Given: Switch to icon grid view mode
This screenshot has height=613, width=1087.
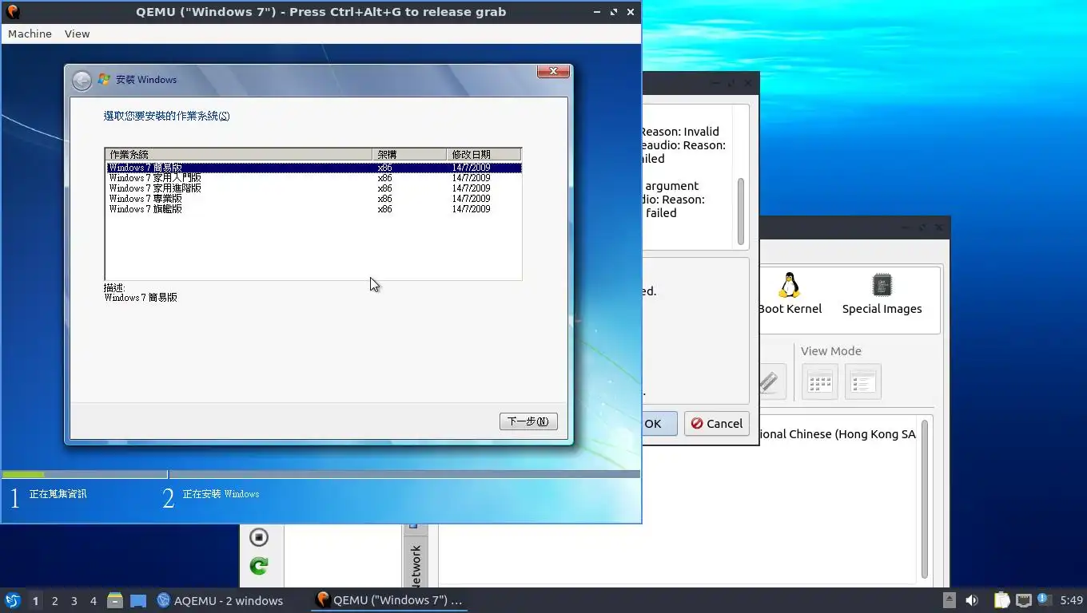Looking at the screenshot, I should pyautogui.click(x=820, y=382).
